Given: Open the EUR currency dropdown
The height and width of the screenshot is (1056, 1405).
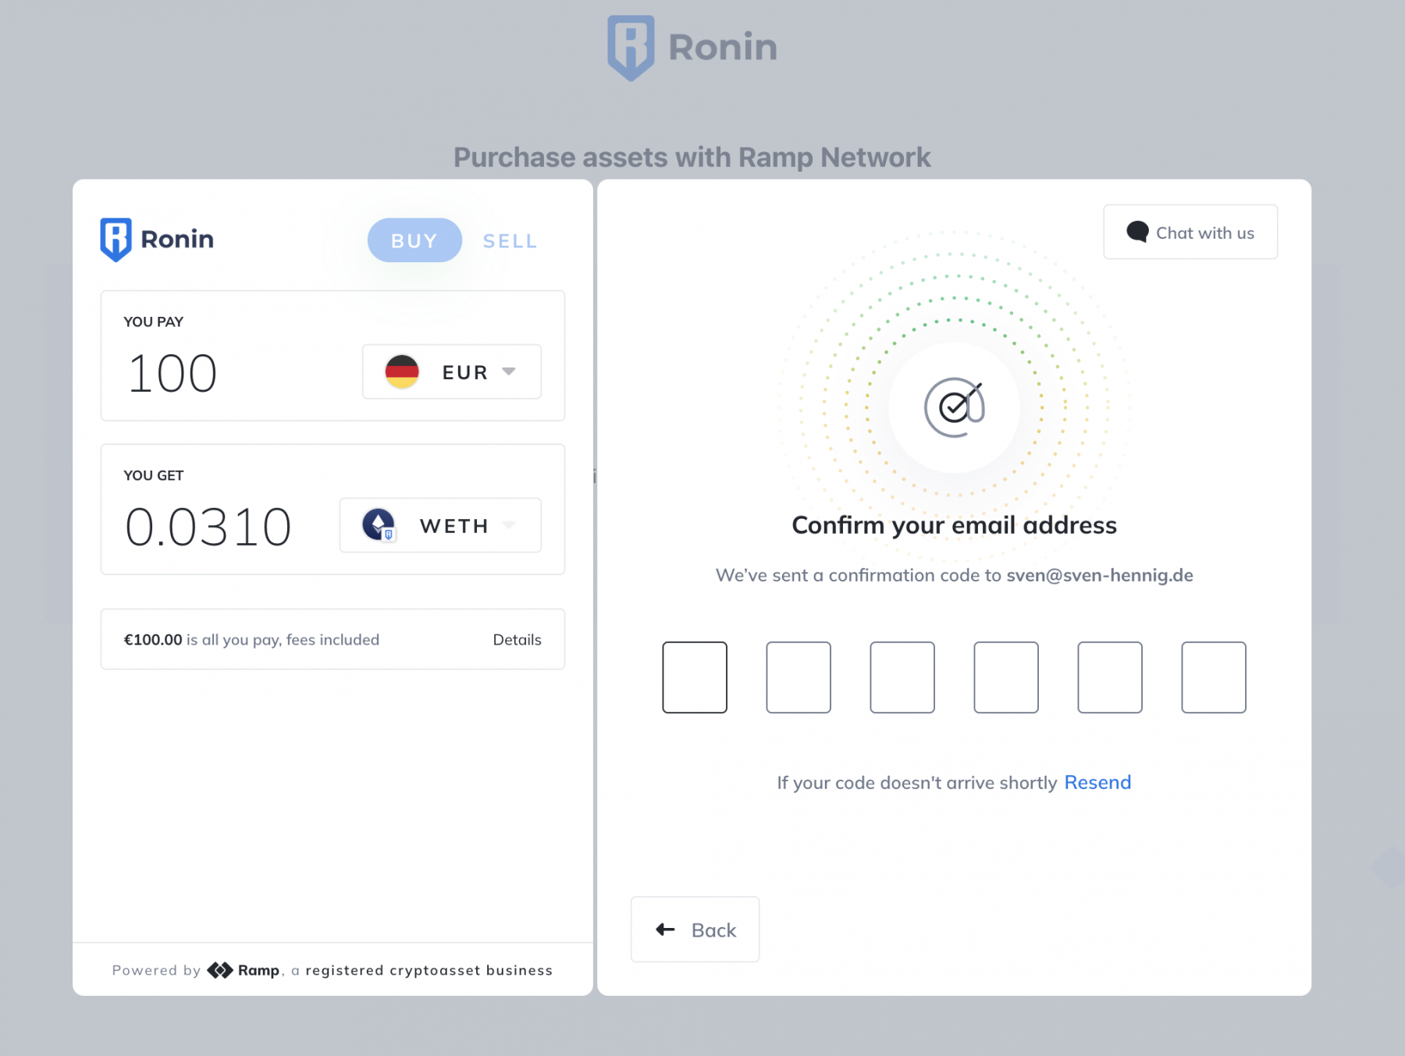Looking at the screenshot, I should (452, 372).
